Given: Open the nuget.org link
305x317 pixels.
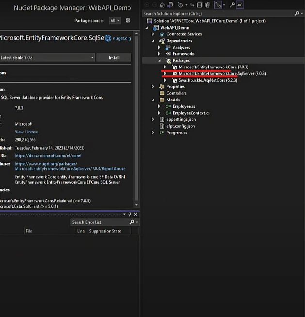Looking at the screenshot, I should [x=122, y=38].
